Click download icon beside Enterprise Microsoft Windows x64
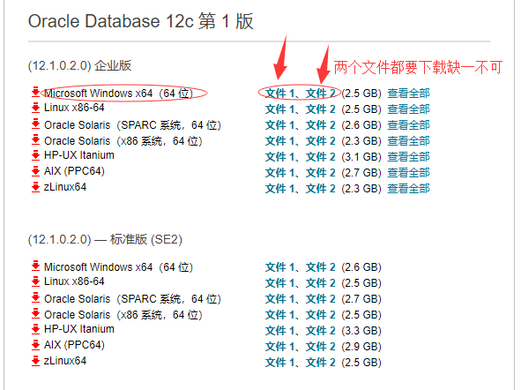This screenshot has height=390, width=521. click(x=35, y=92)
